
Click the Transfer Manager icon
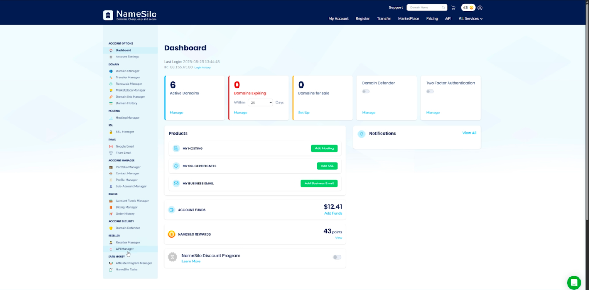111,77
